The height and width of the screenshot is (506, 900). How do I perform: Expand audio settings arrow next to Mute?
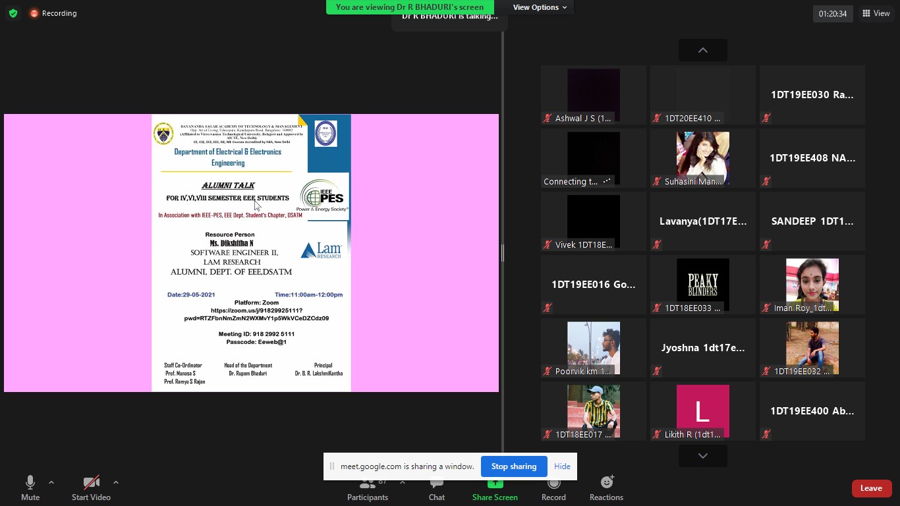point(51,482)
